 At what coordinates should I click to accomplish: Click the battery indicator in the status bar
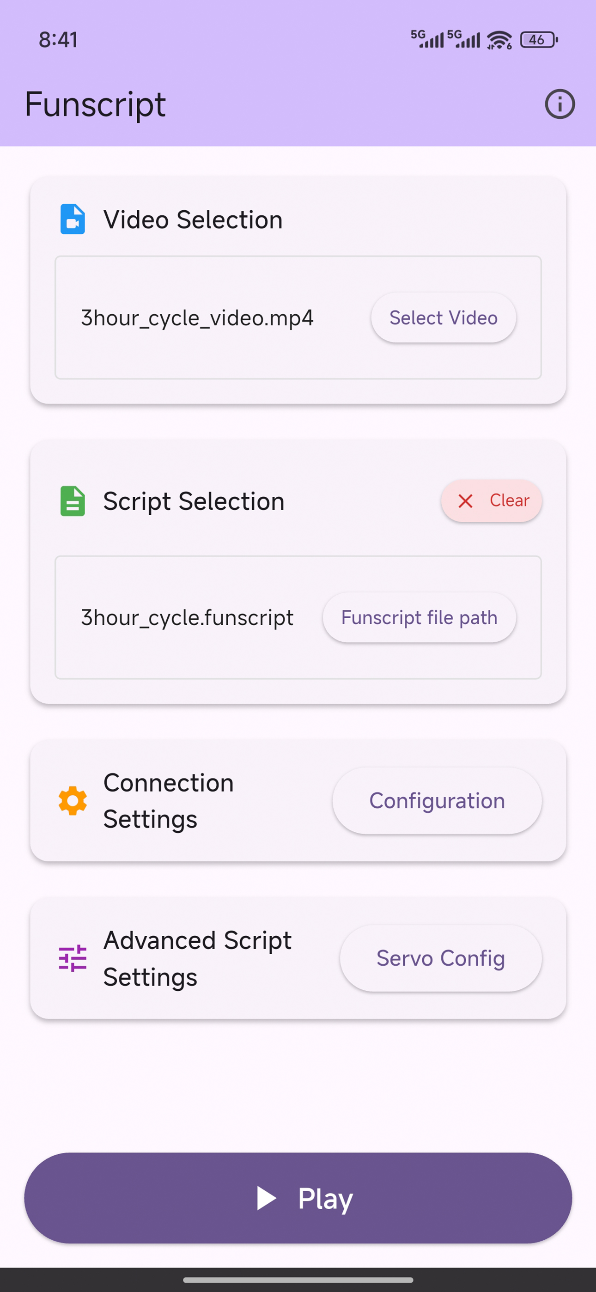point(536,40)
